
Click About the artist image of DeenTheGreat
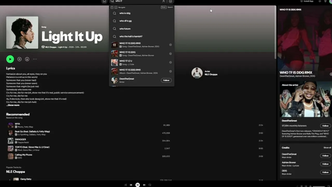[306, 99]
